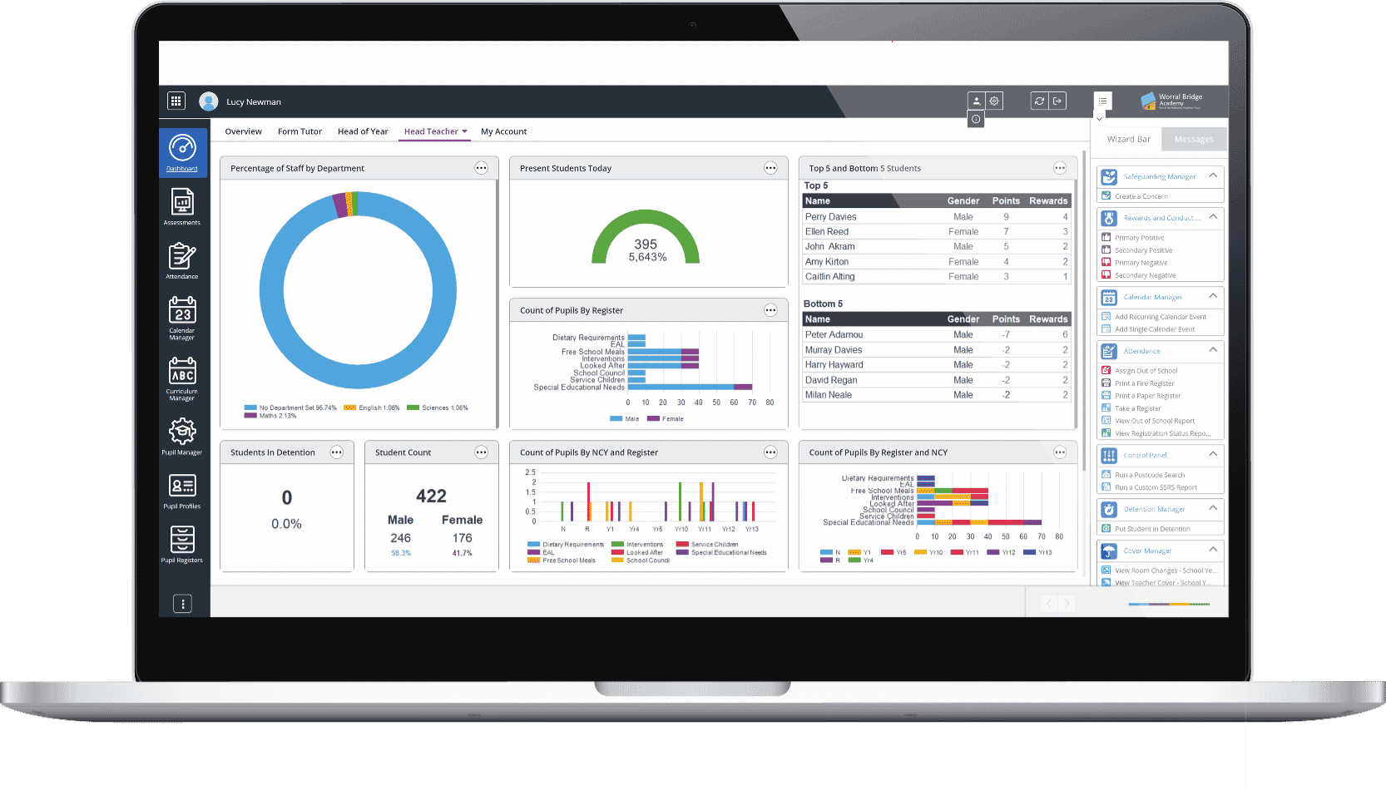Click Put Student in Detention
Viewport: 1386px width, 790px height.
click(1152, 529)
